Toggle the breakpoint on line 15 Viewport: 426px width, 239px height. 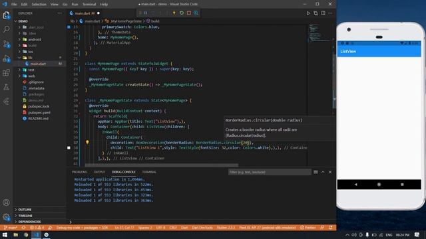69,27
